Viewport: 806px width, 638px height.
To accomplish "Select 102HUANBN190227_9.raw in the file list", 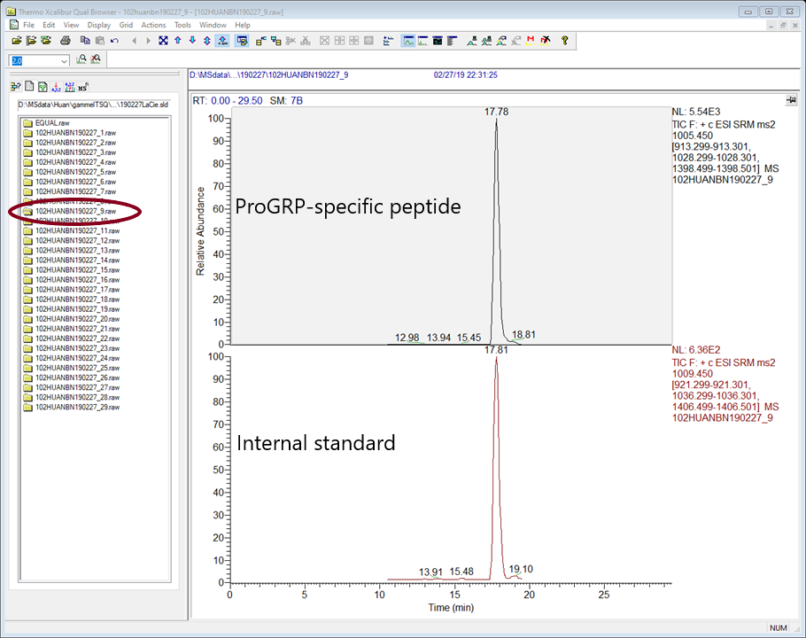I will [75, 212].
